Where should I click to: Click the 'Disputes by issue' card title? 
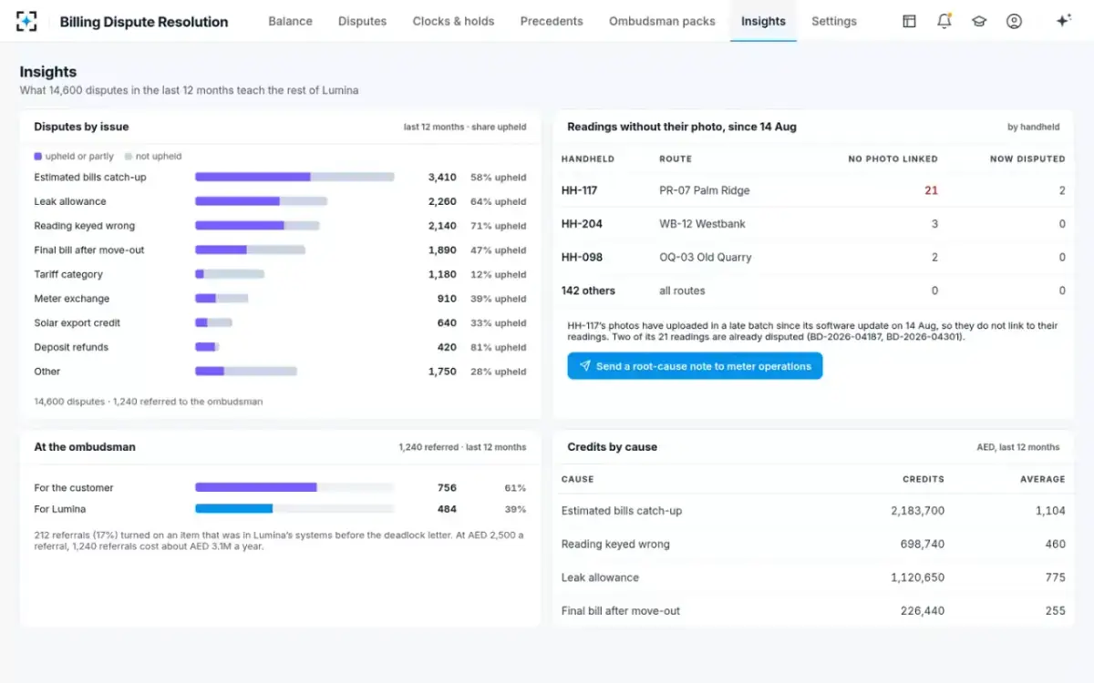81,127
